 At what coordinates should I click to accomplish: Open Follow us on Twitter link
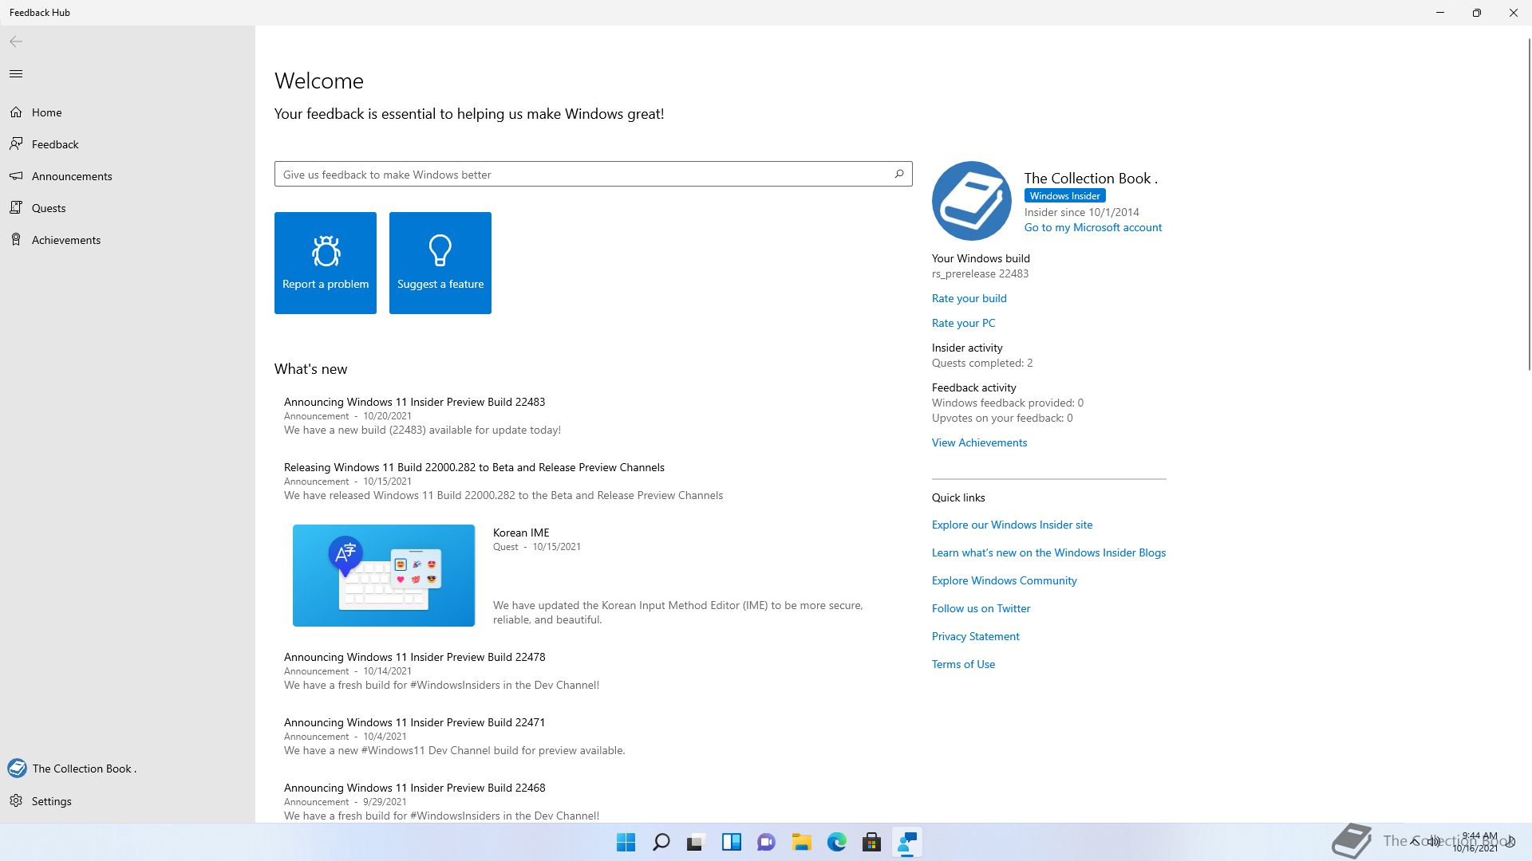pos(981,608)
